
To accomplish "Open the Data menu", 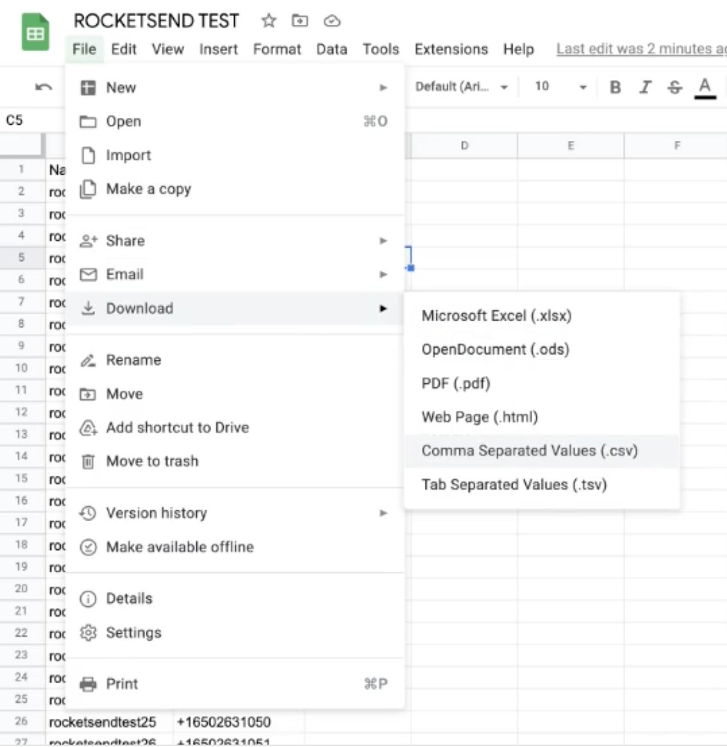I will [332, 49].
